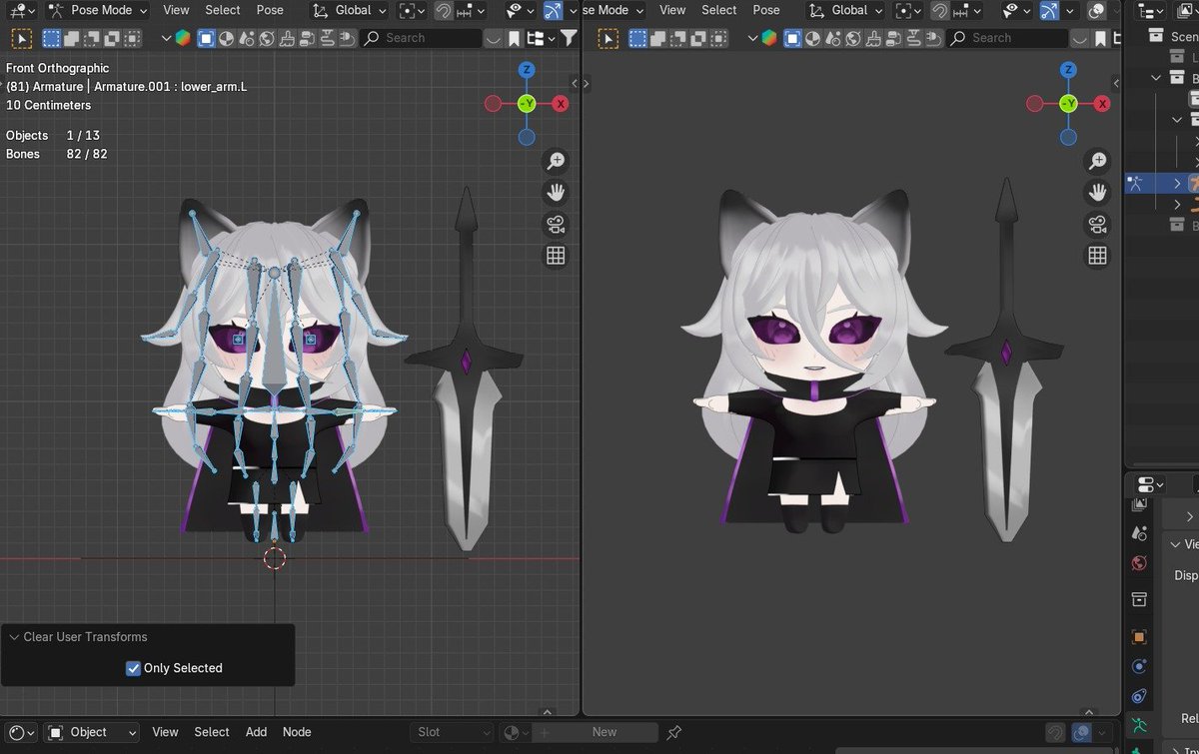Screen dimensions: 1199x754
Task: Open Object properties orange square tab
Action: (x=1139, y=636)
